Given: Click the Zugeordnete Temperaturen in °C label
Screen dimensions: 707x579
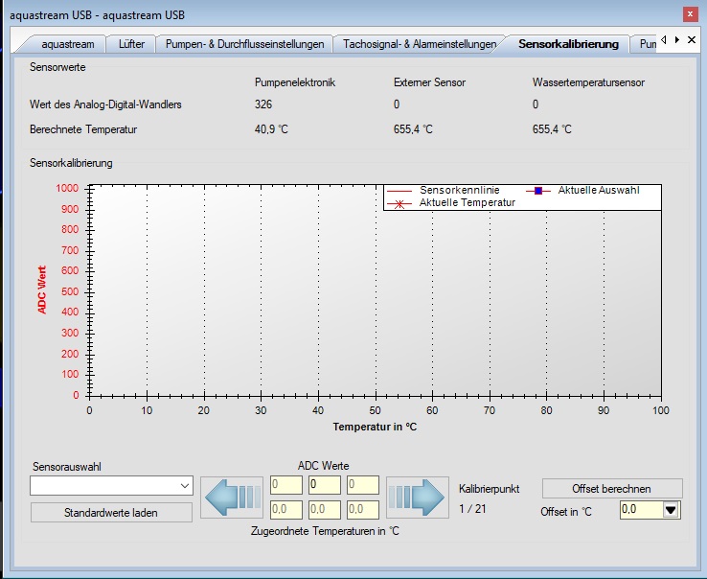Looking at the screenshot, I should pyautogui.click(x=325, y=531).
